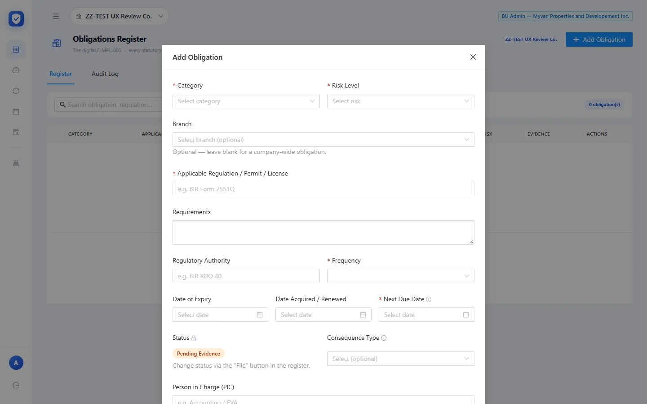Click the info icon beside Next Due Date

click(x=429, y=299)
